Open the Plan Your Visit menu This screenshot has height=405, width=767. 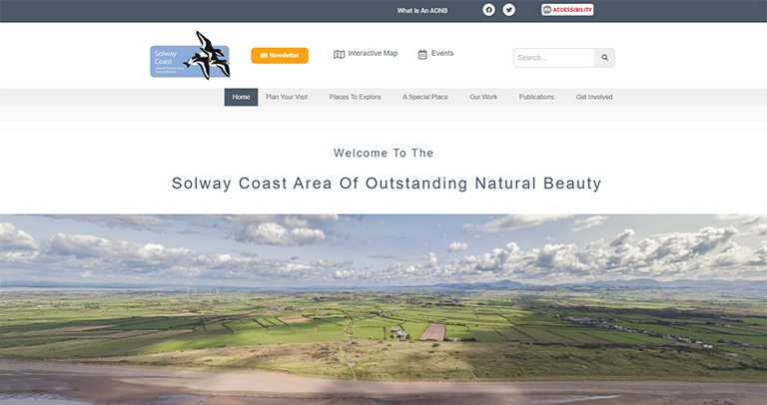tap(287, 97)
